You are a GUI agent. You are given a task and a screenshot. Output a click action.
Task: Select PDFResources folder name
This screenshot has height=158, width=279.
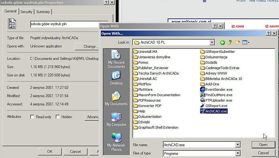point(150,100)
